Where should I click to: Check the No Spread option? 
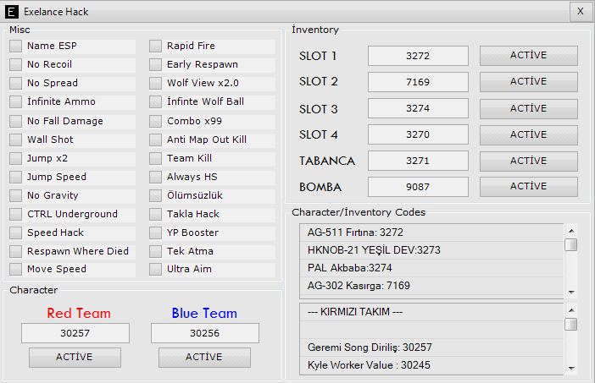point(15,83)
